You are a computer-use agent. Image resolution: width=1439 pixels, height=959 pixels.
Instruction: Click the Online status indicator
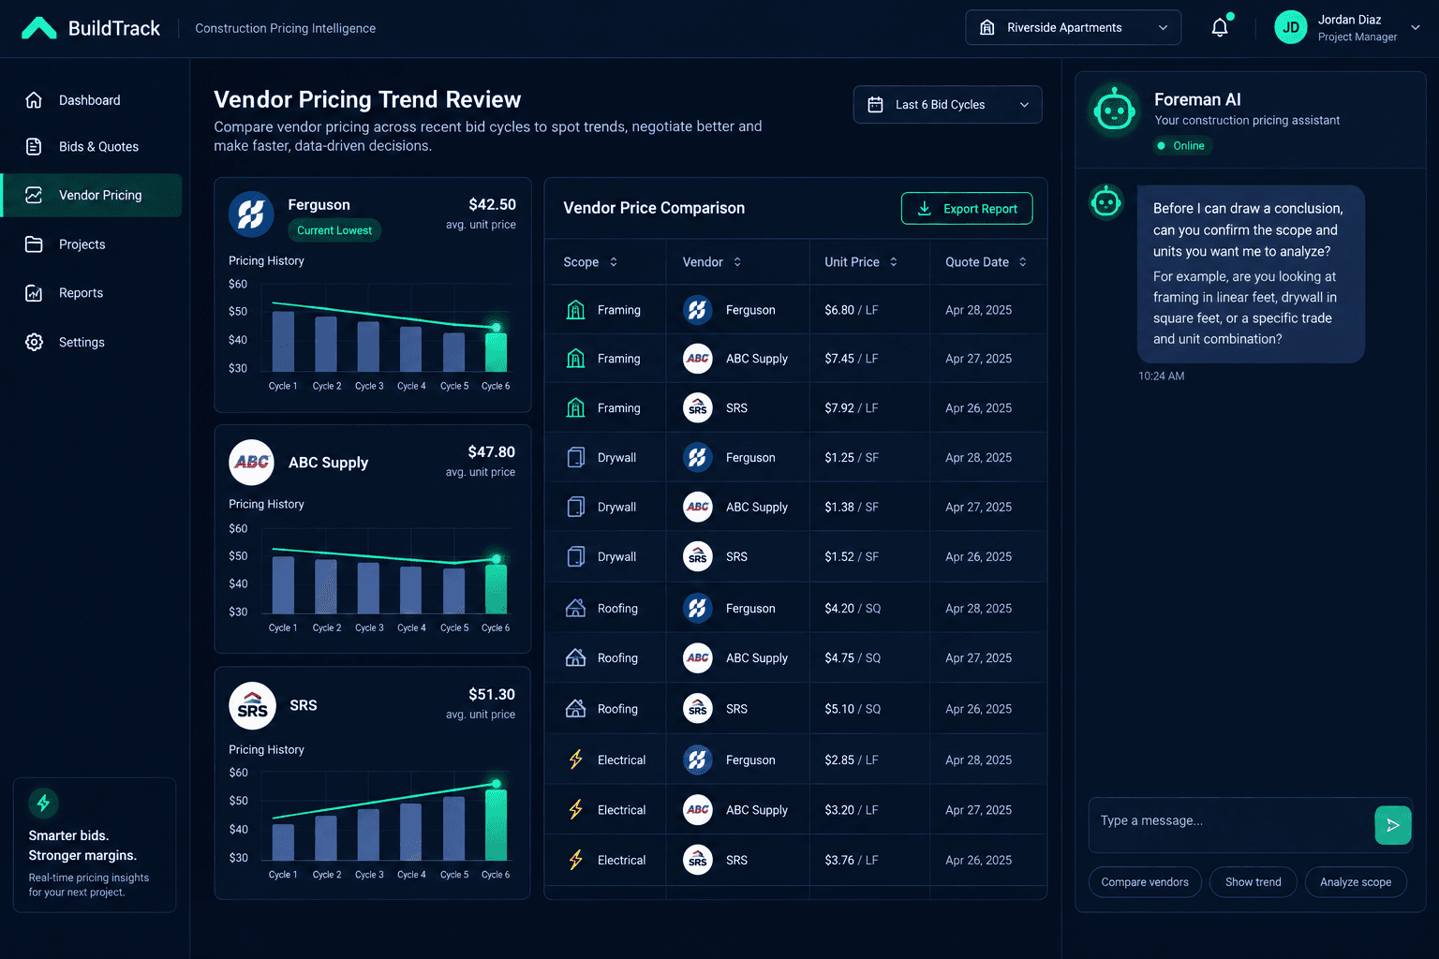click(x=1181, y=146)
